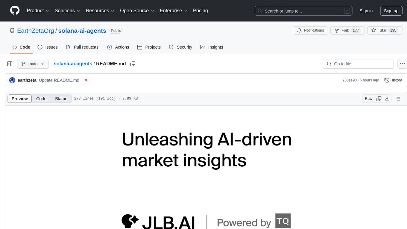Viewport: 407px width, 229px height.
Task: Click the Sign up button
Action: [x=391, y=11]
